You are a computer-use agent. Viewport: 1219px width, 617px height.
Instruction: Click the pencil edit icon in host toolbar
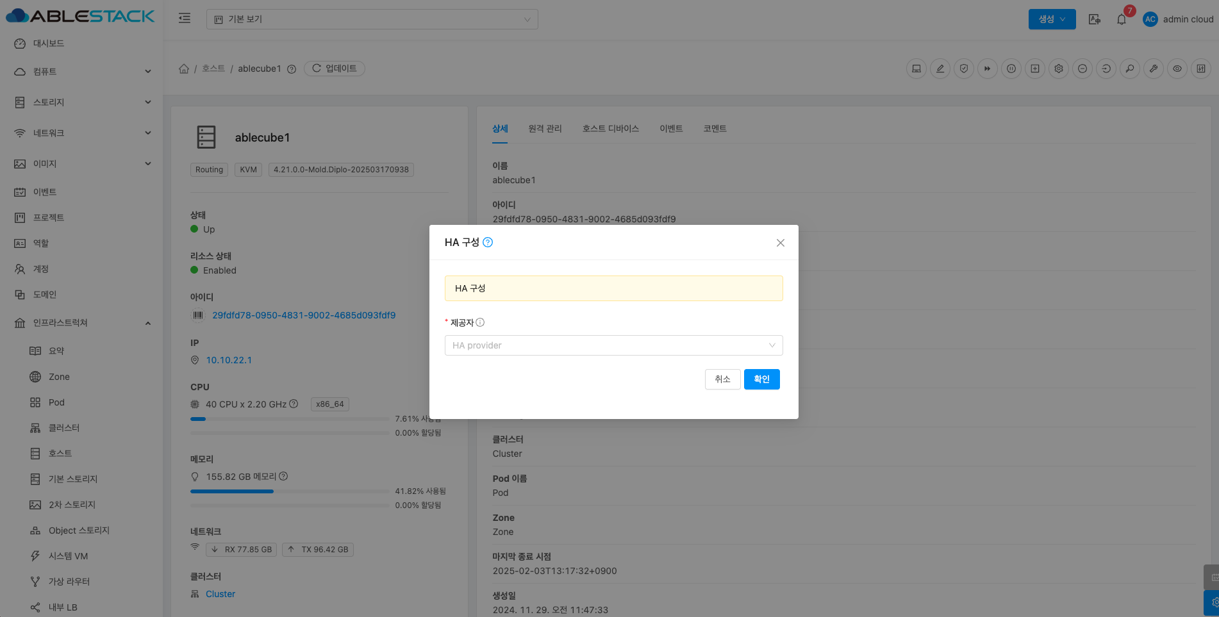tap(940, 69)
